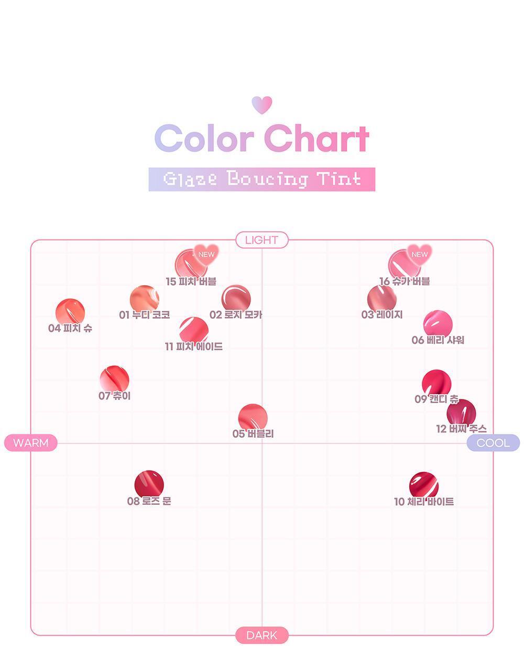Choose the 08 로즈 문 color swatch
Image resolution: width=524 pixels, height=671 pixels.
coord(149,484)
